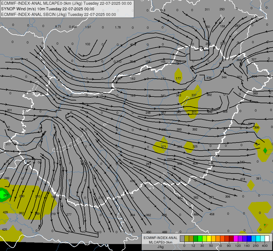
Task: Click the map value 0.450
Action: click(x=73, y=27)
